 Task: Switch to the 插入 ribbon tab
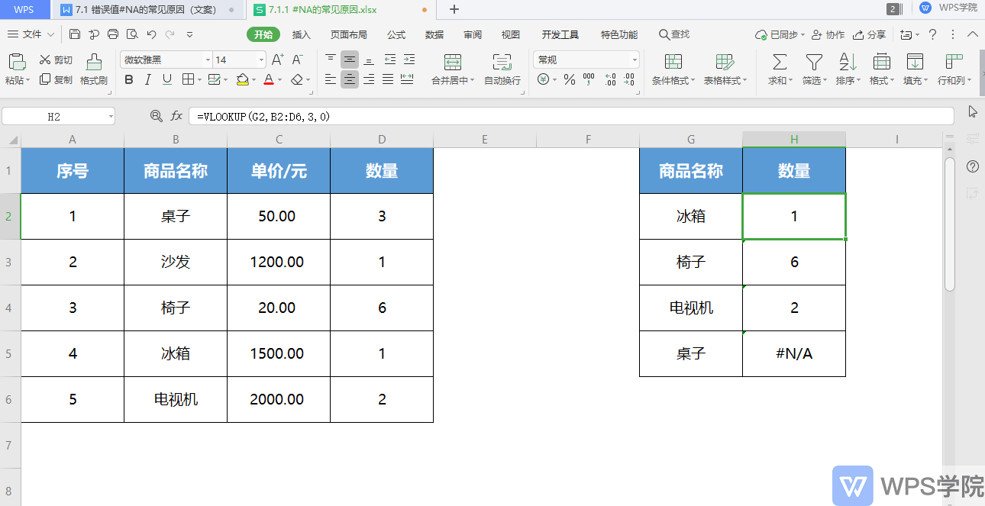point(303,34)
